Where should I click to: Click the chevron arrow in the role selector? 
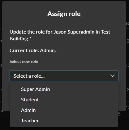[112, 76]
